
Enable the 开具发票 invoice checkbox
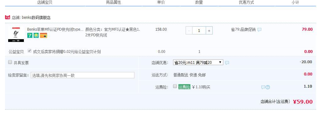pos(10,62)
